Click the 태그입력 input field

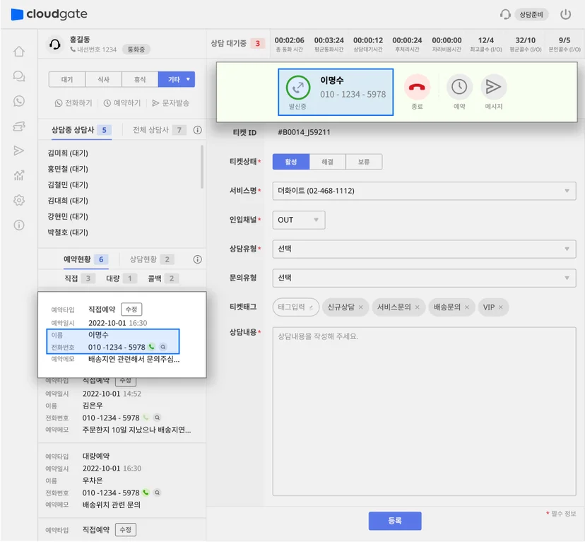click(x=296, y=307)
